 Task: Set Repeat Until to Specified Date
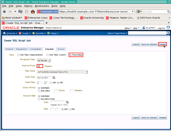pyautogui.click(x=39, y=99)
